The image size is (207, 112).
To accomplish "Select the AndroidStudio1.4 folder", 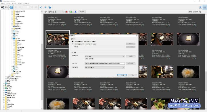I will [20, 11].
